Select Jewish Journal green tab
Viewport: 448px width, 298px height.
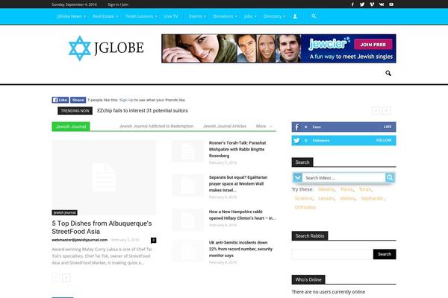pyautogui.click(x=71, y=127)
